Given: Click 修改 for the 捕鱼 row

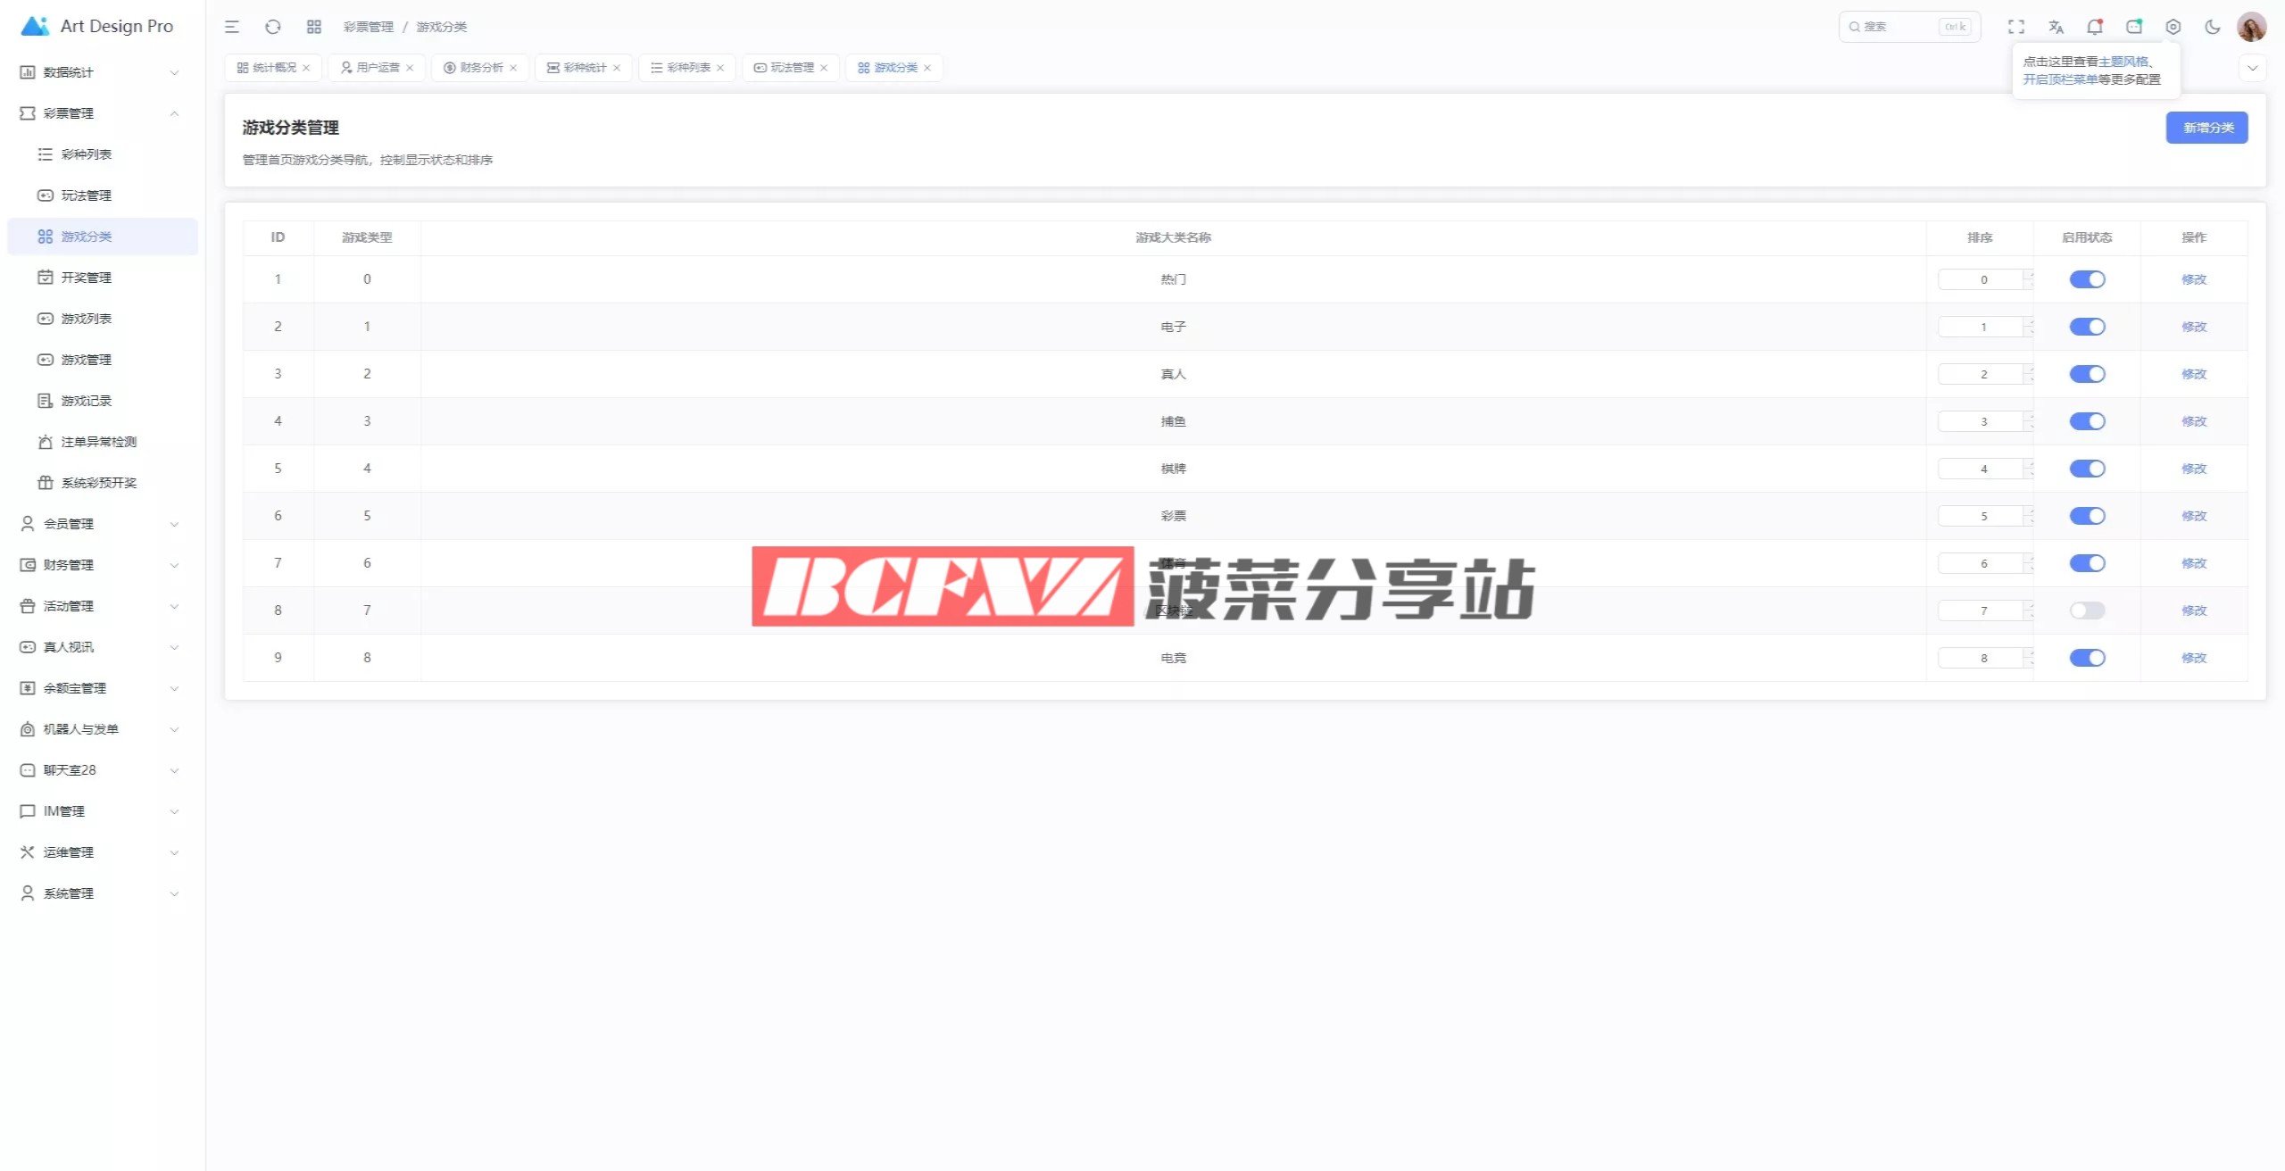Looking at the screenshot, I should 2193,421.
